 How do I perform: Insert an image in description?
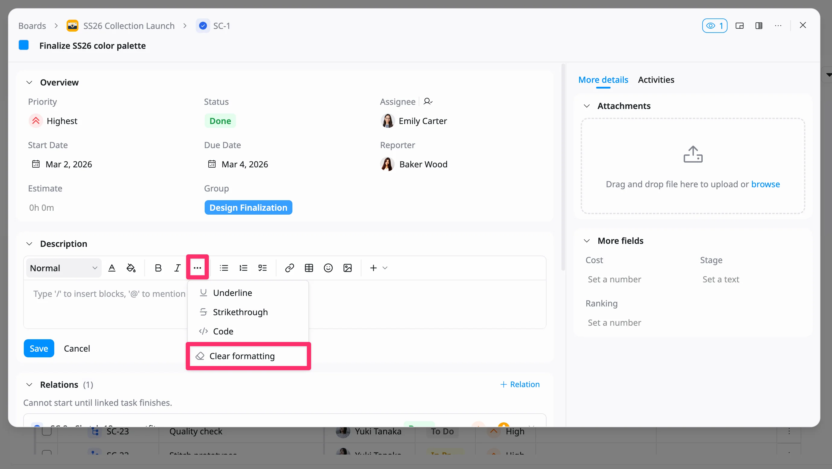[348, 268]
